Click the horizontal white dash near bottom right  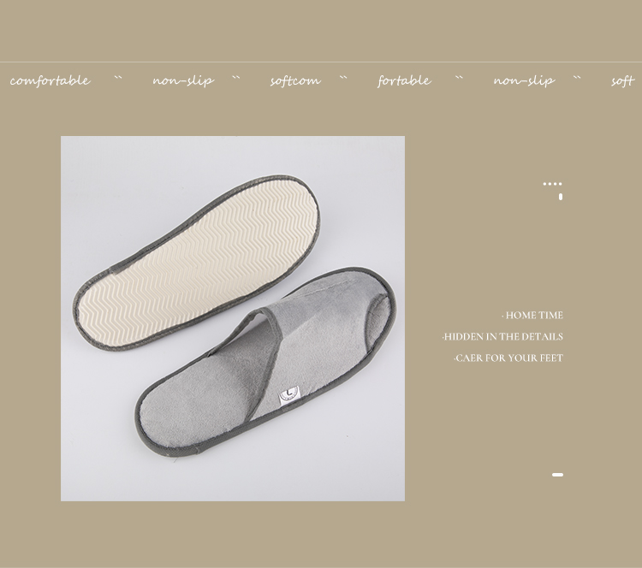[x=557, y=475]
